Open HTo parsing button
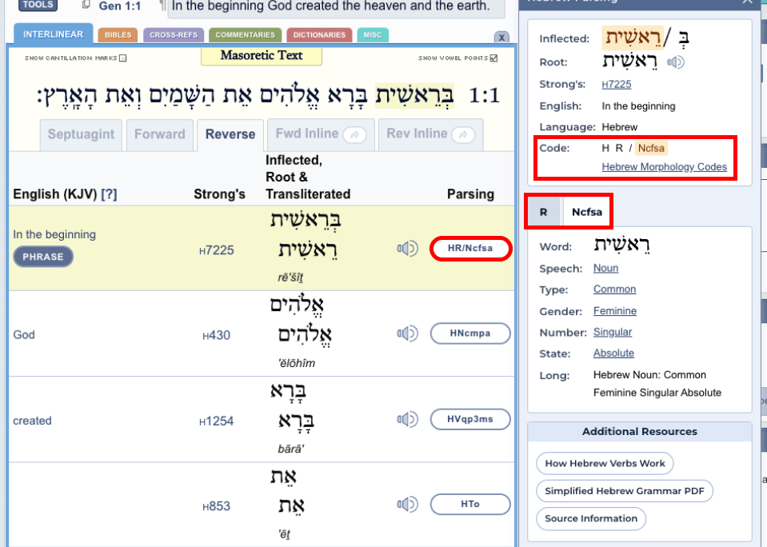The height and width of the screenshot is (547, 767). point(470,505)
